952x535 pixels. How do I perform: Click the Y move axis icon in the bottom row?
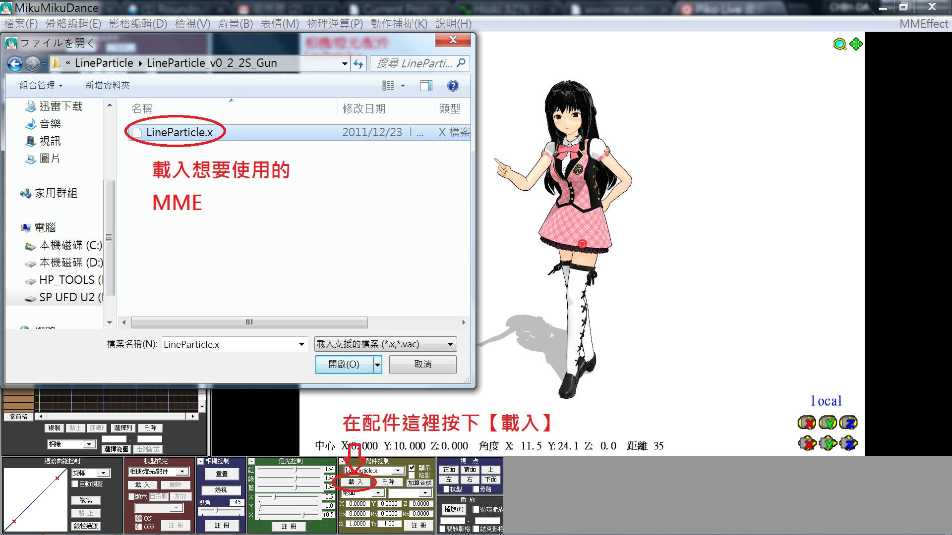(828, 443)
